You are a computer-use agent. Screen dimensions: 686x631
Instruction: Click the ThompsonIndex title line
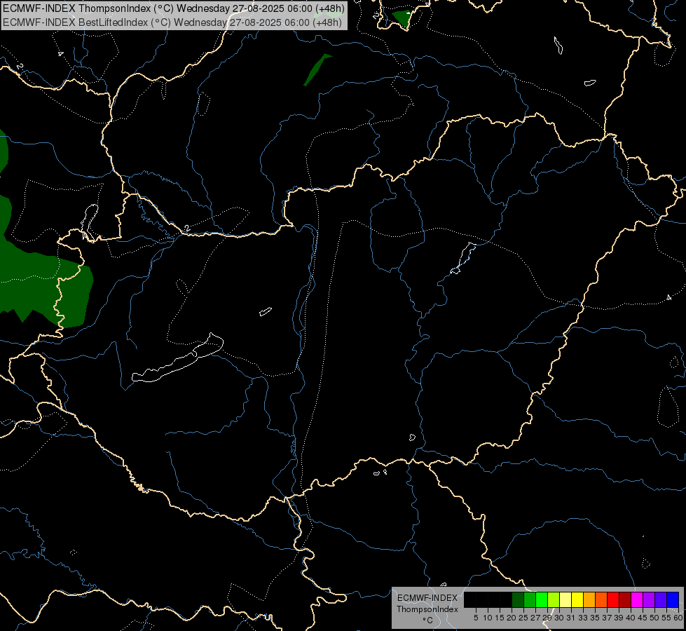click(174, 8)
